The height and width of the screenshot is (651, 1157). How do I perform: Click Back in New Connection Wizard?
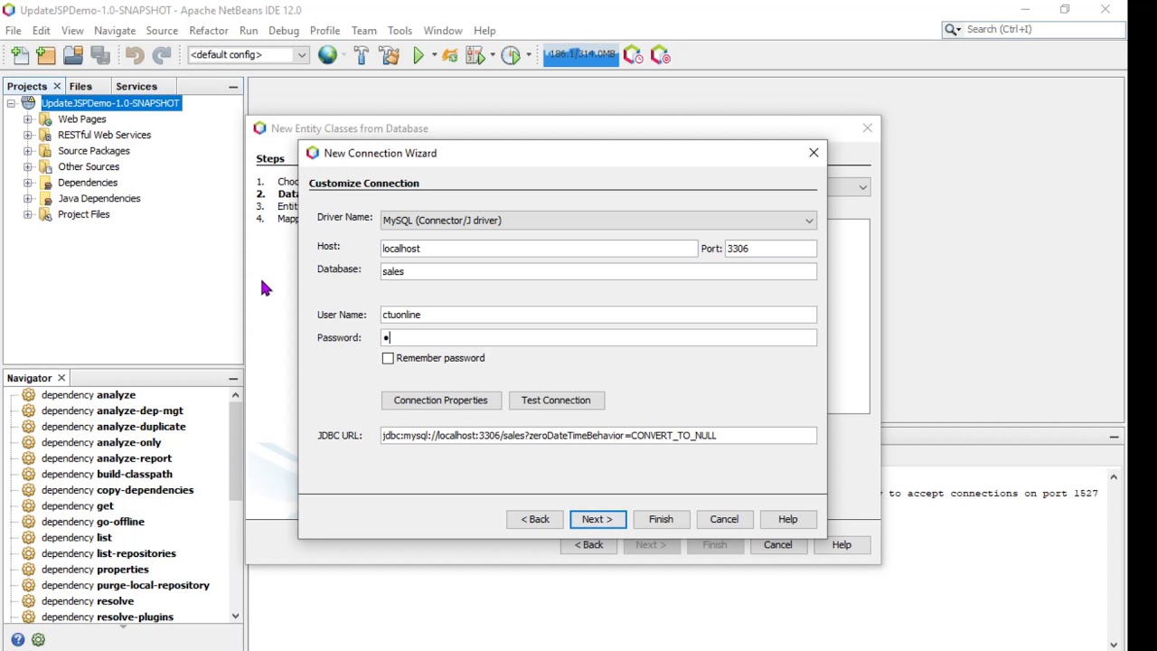[x=535, y=519]
